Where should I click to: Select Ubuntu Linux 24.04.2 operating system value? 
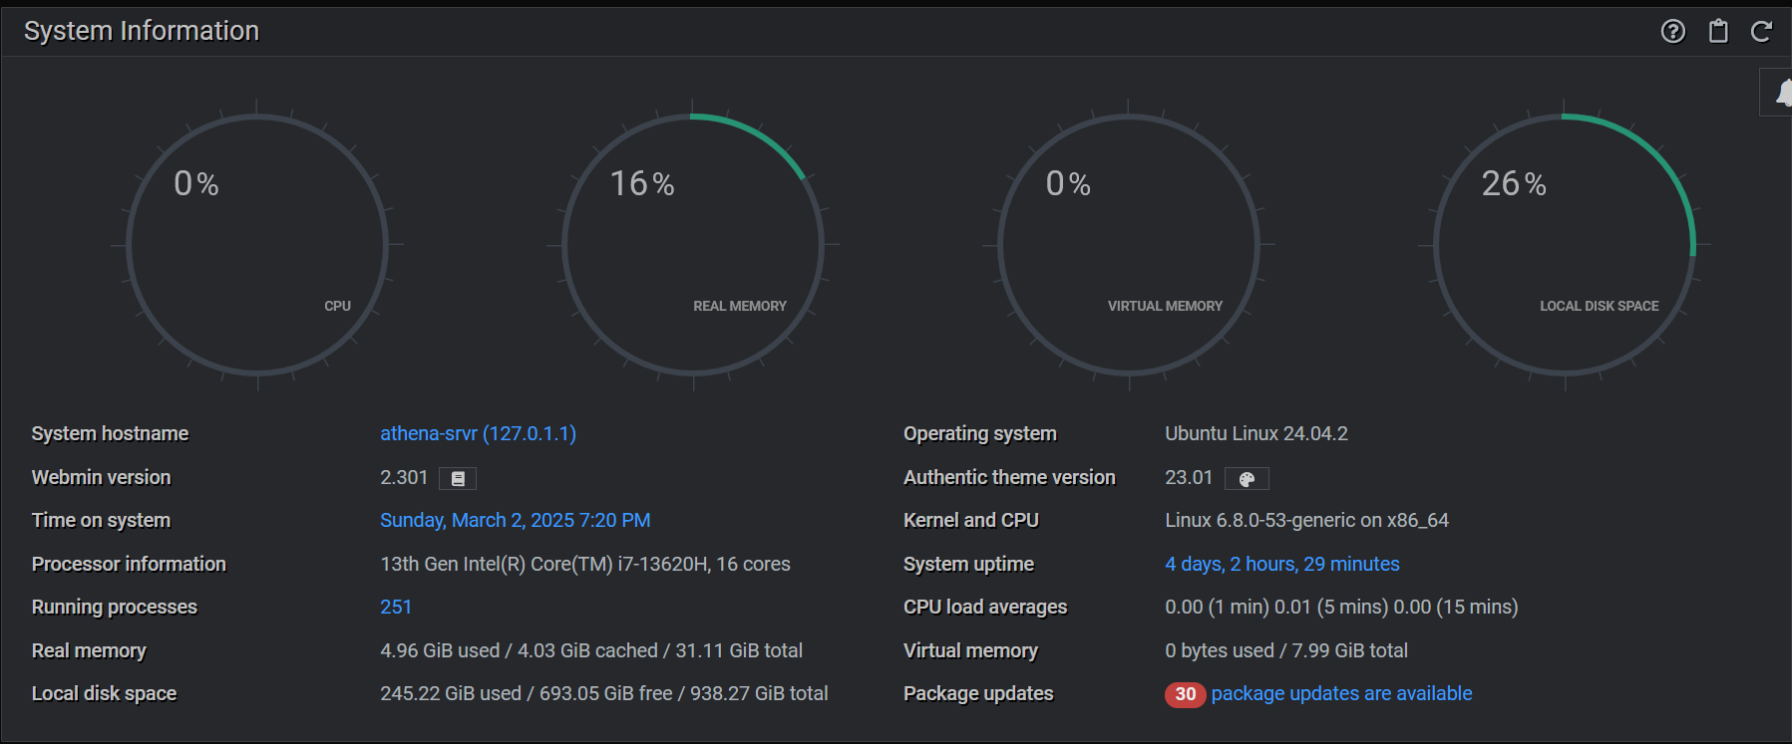[1255, 433]
